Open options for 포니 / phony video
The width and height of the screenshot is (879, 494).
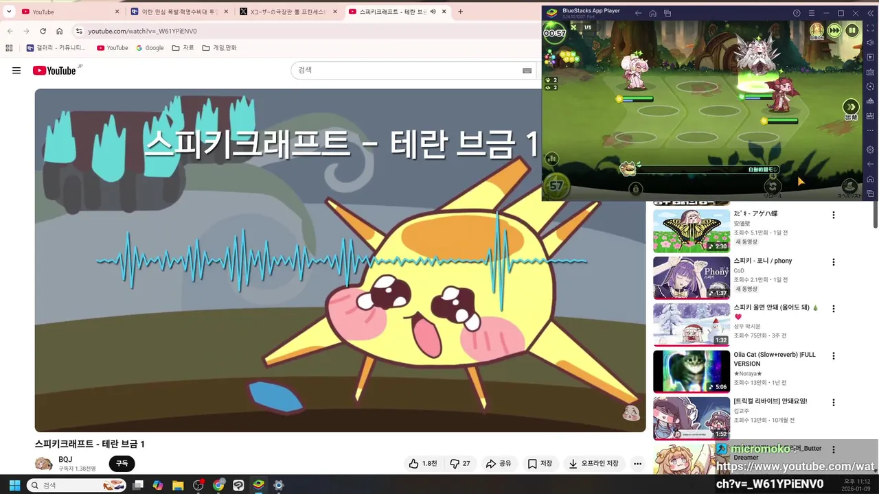(834, 262)
